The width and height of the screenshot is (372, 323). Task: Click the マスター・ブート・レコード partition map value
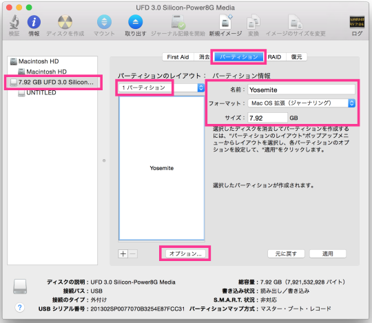(x=296, y=309)
